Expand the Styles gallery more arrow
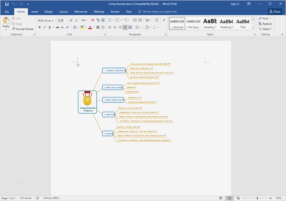Viewport: 286px width, 201px height. point(254,28)
